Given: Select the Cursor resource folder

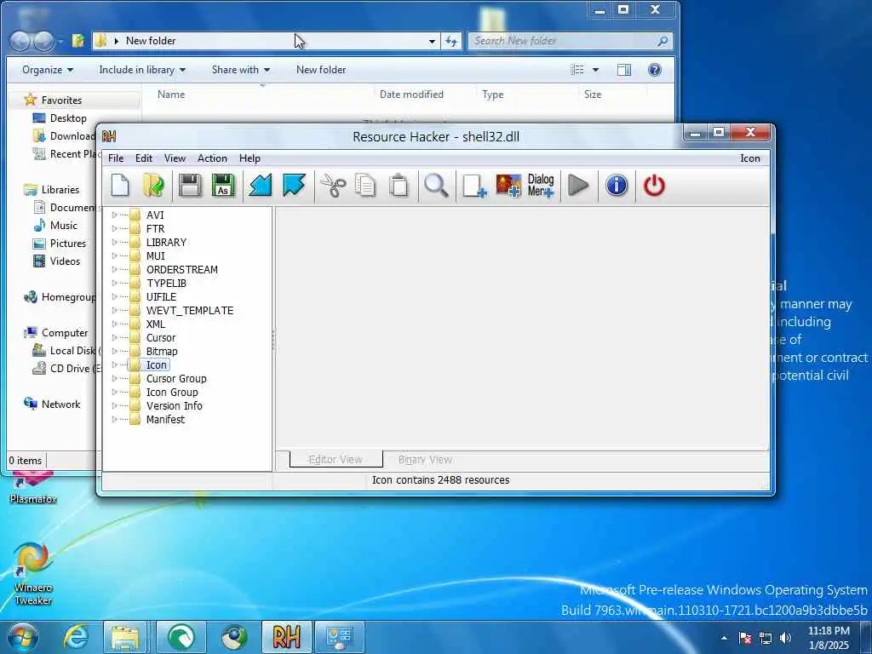Looking at the screenshot, I should click(161, 337).
